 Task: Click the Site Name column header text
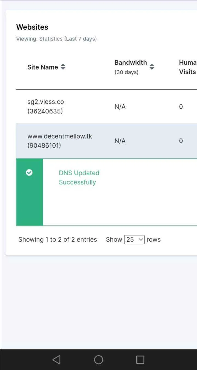coord(43,67)
